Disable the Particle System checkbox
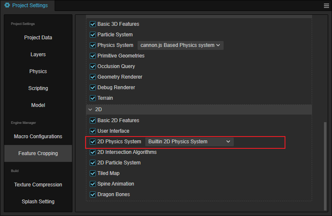 93,35
